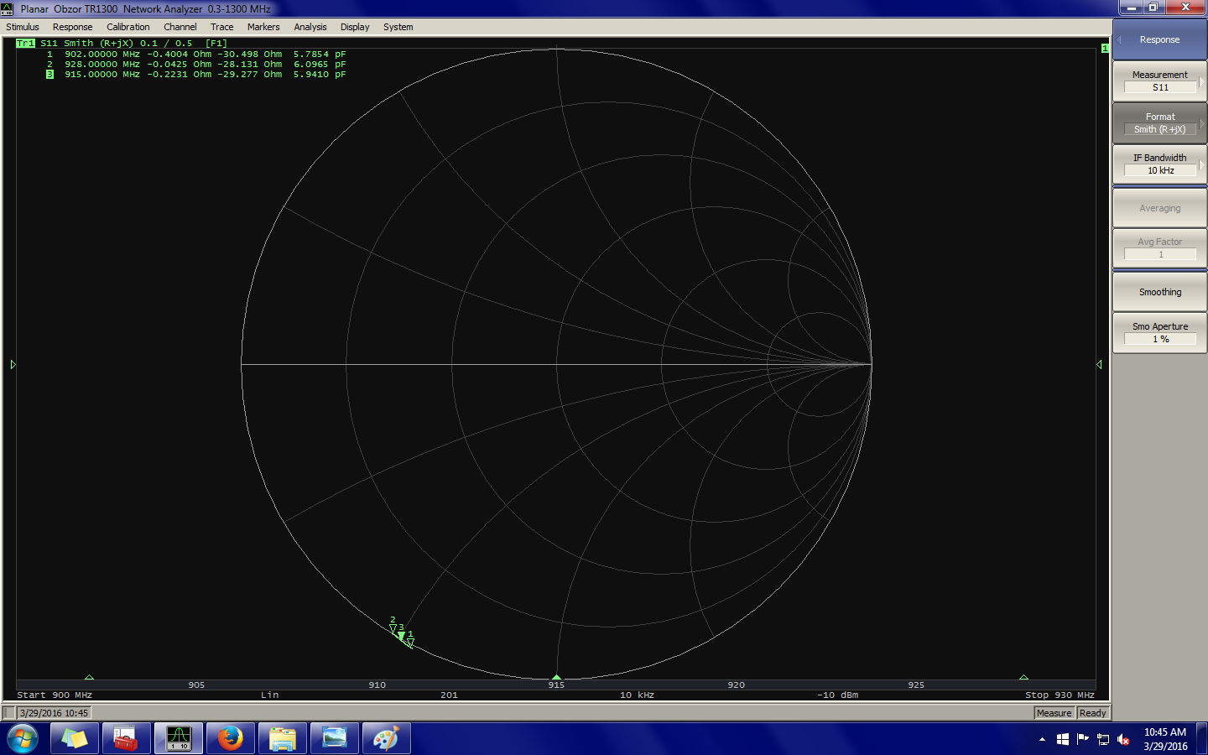Toggle the Smoothing softkey

(x=1159, y=292)
